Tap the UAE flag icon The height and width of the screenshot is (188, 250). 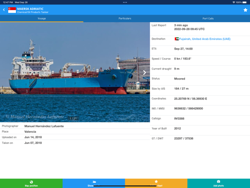tap(177, 39)
